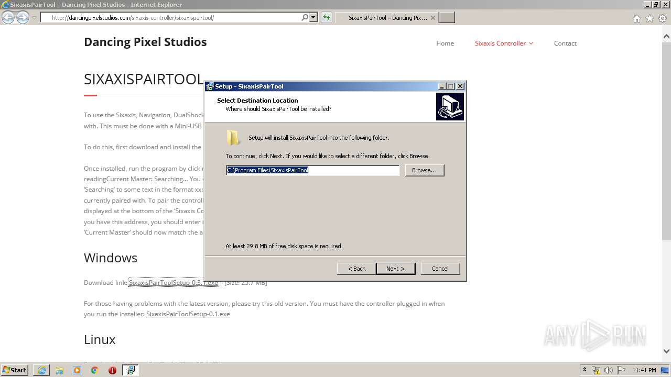Click the installer icon in Setup title bar
This screenshot has height=377, width=671.
(x=210, y=86)
